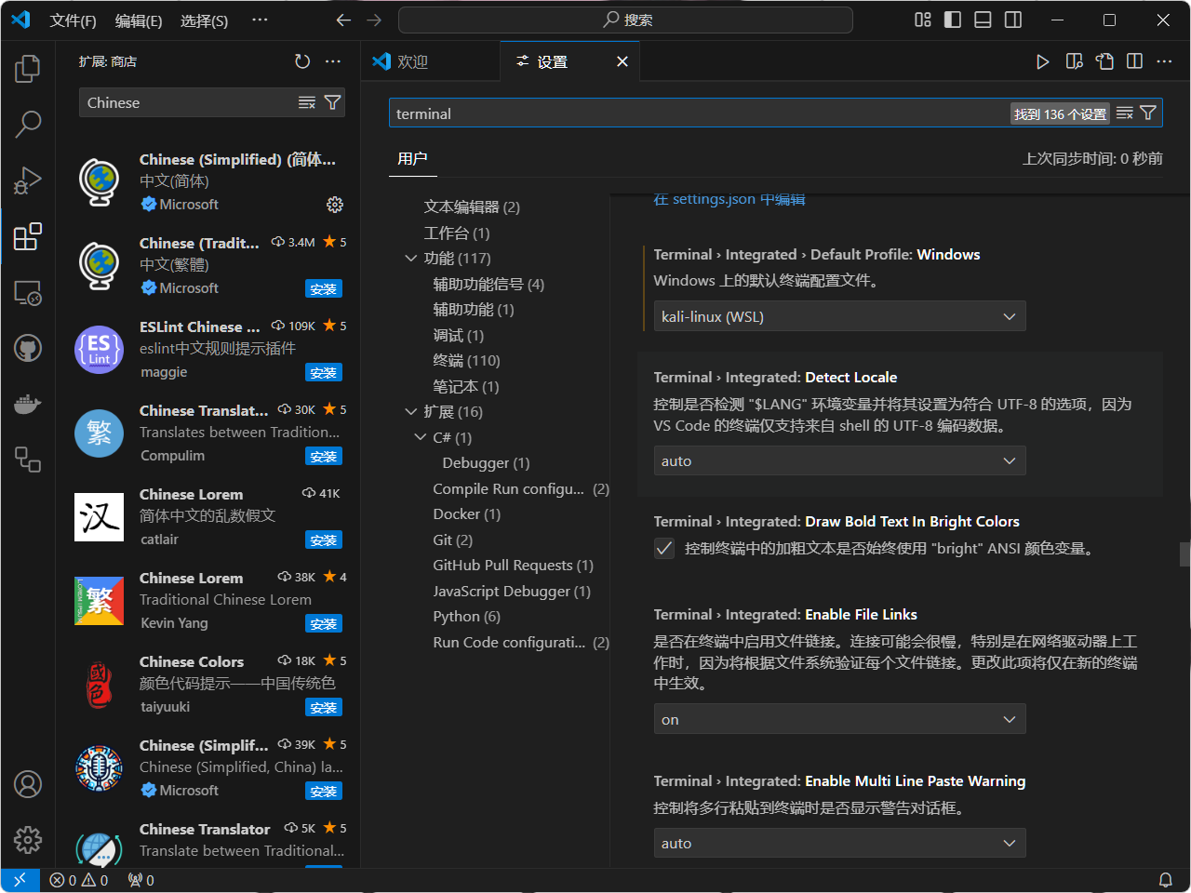Open remote window indicator in status bar

20,880
